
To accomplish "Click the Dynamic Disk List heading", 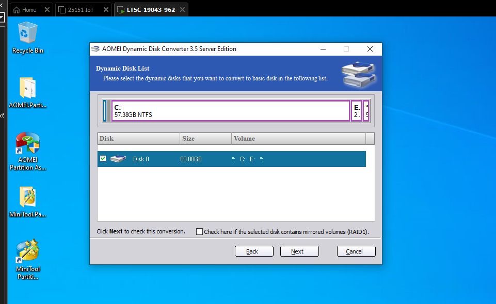I will coord(122,69).
